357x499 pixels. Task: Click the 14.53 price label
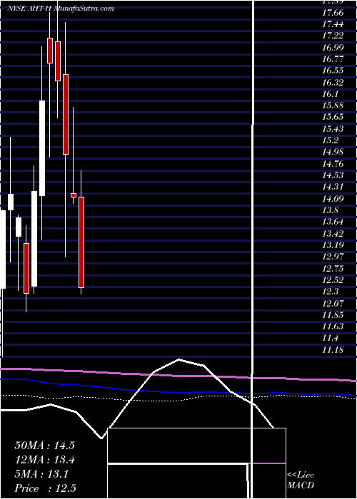pyautogui.click(x=333, y=175)
